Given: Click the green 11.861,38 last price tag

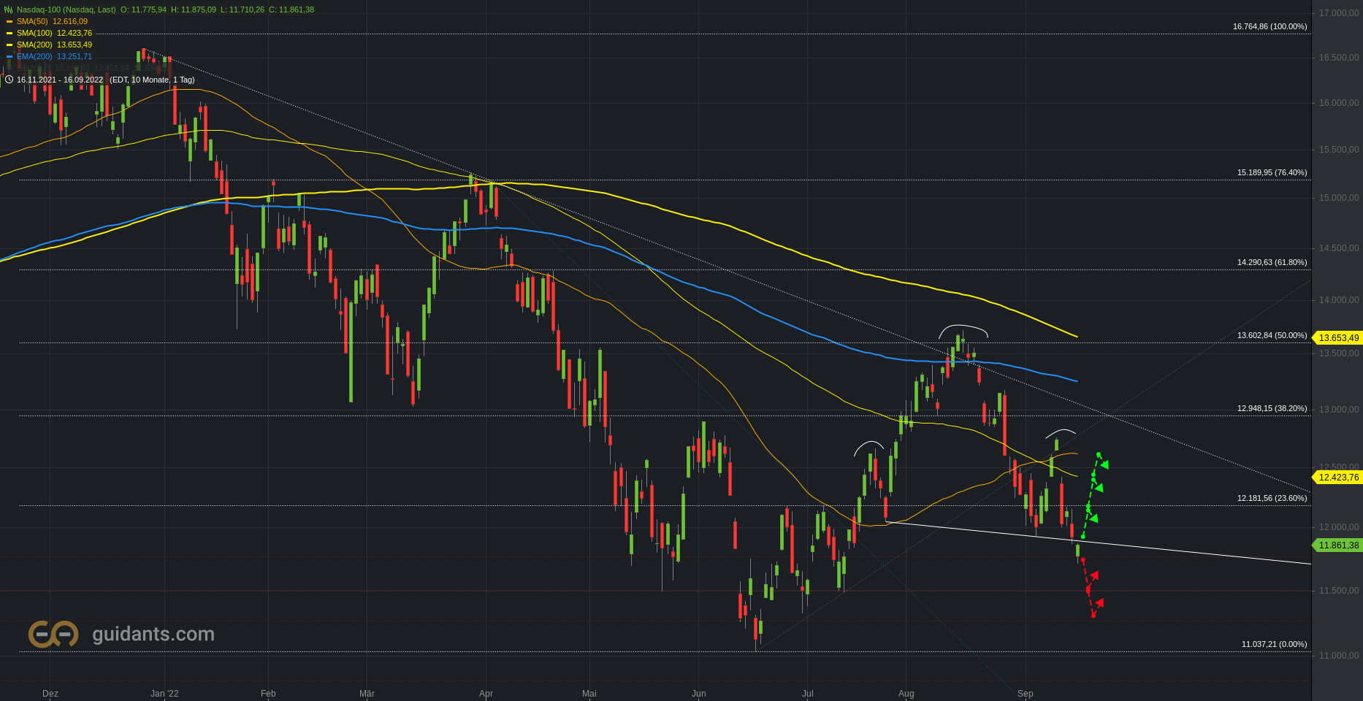Looking at the screenshot, I should pyautogui.click(x=1338, y=545).
